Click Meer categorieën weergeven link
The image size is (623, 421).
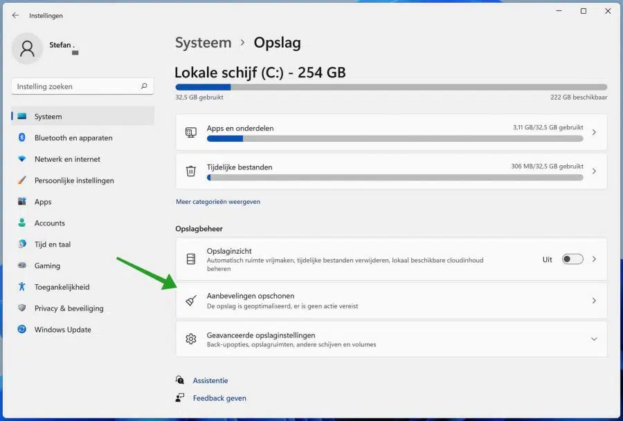(x=218, y=202)
